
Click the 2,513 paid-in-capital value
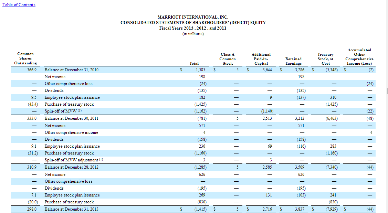click(x=267, y=118)
